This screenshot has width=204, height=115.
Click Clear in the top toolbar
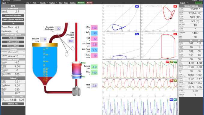61,3
